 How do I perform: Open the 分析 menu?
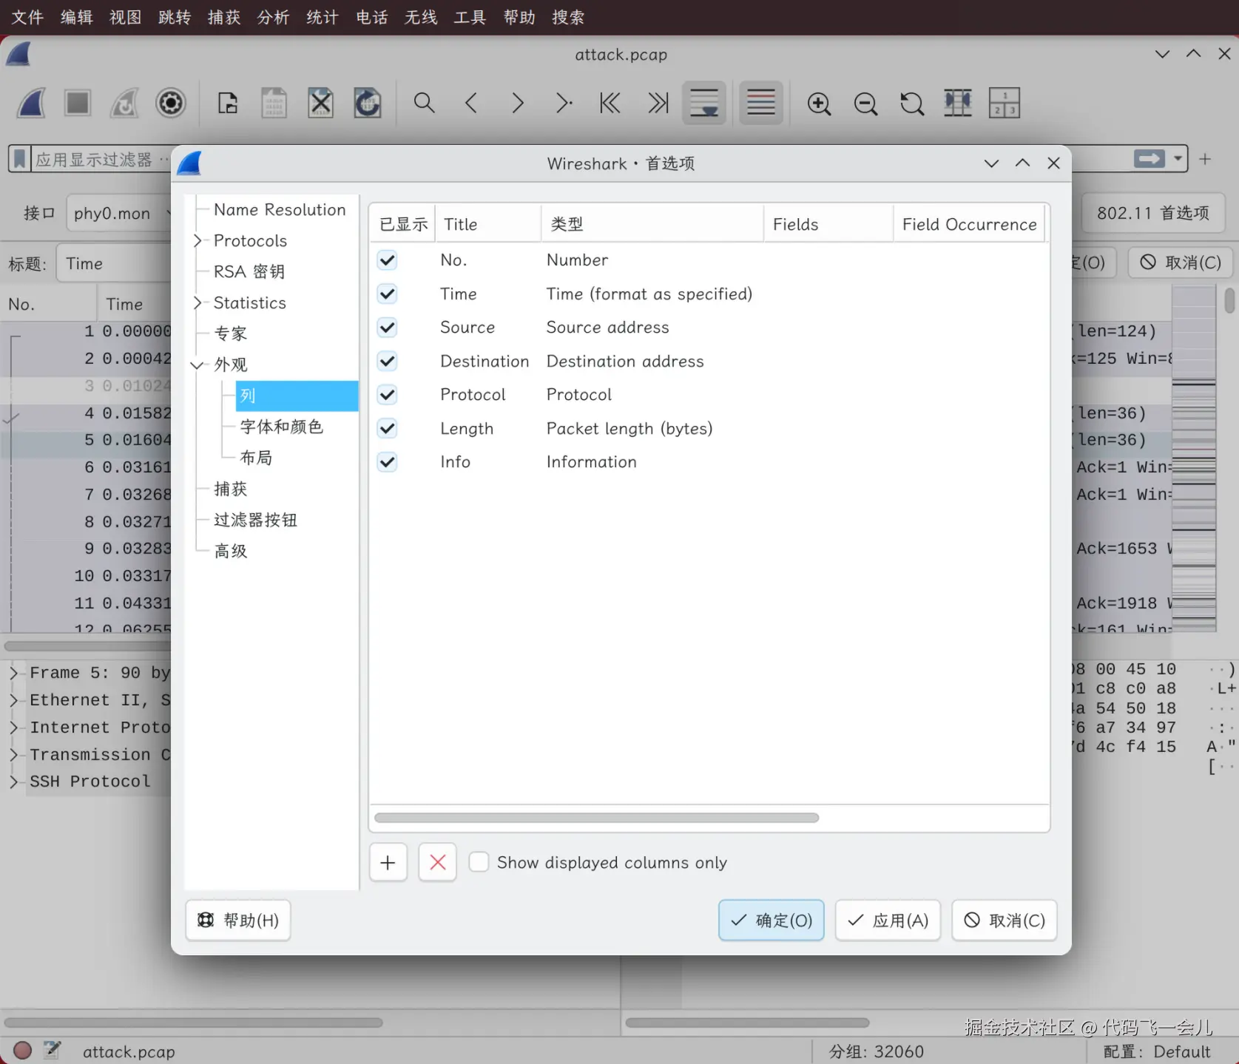pyautogui.click(x=273, y=17)
